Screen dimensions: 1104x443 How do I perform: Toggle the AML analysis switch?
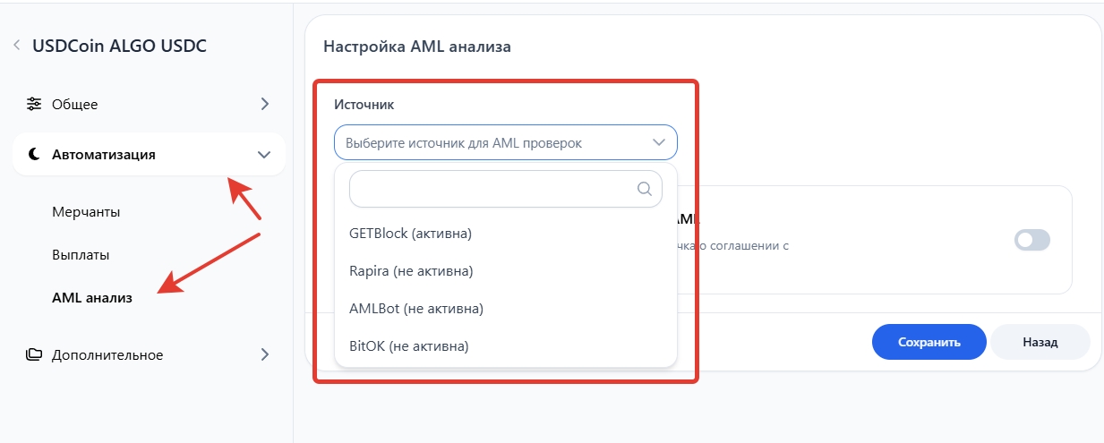tap(1031, 240)
